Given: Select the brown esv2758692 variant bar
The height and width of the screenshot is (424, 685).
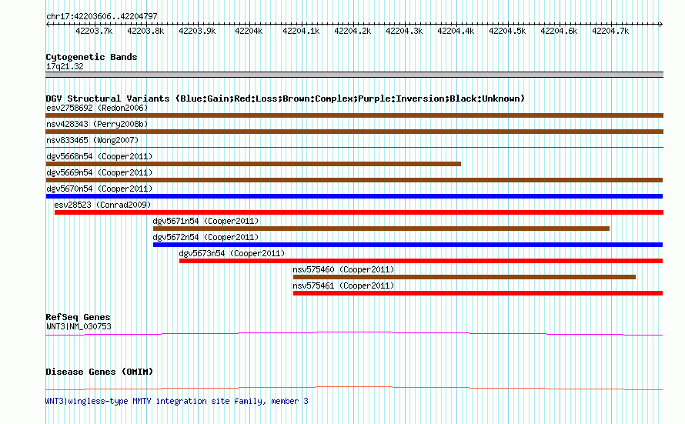Looking at the screenshot, I should pos(354,115).
